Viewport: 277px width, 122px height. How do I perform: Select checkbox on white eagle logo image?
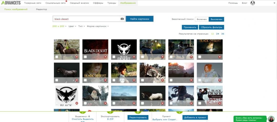(x=114, y=57)
